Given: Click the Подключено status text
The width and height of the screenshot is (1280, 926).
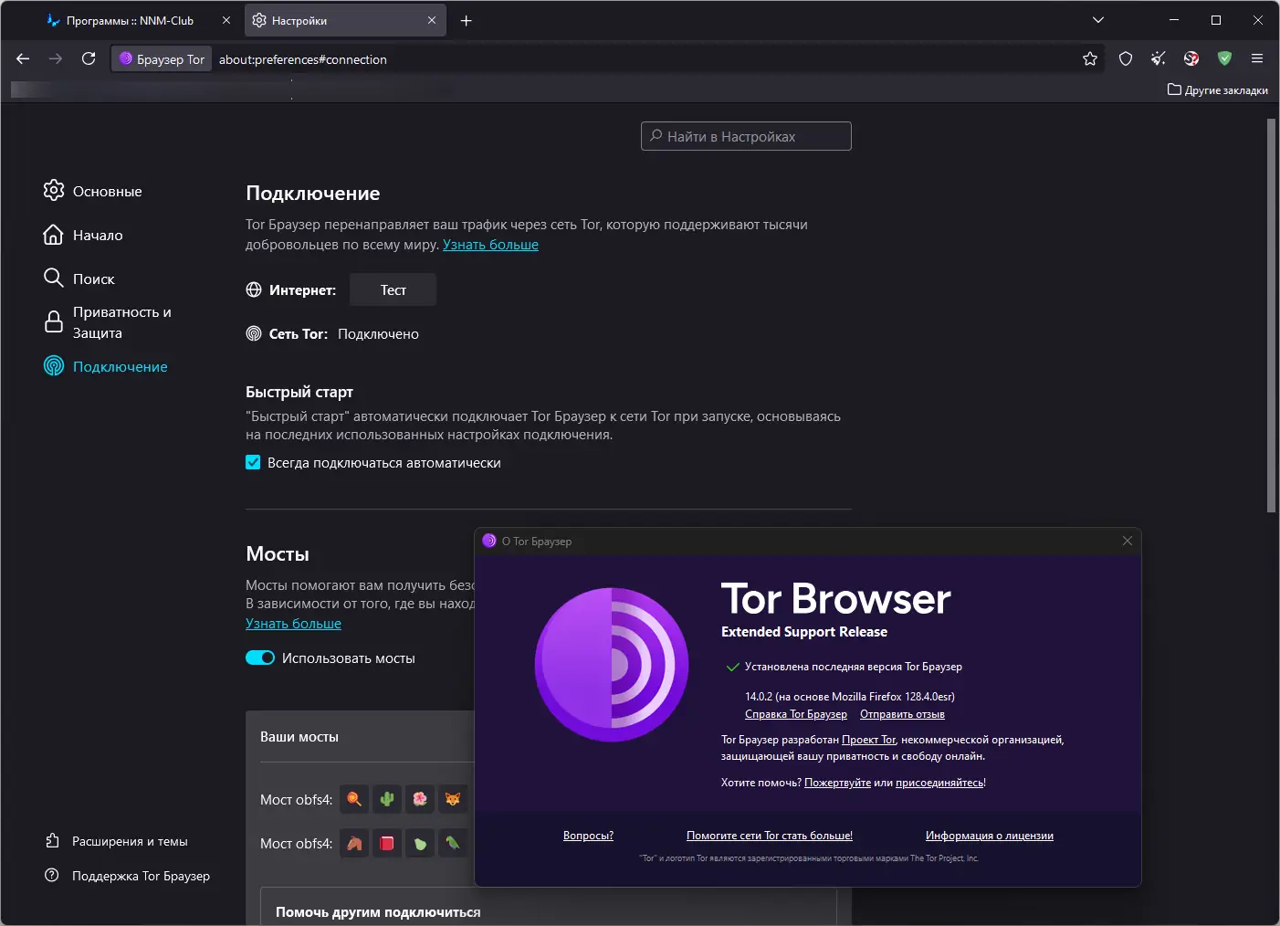Looking at the screenshot, I should (378, 334).
